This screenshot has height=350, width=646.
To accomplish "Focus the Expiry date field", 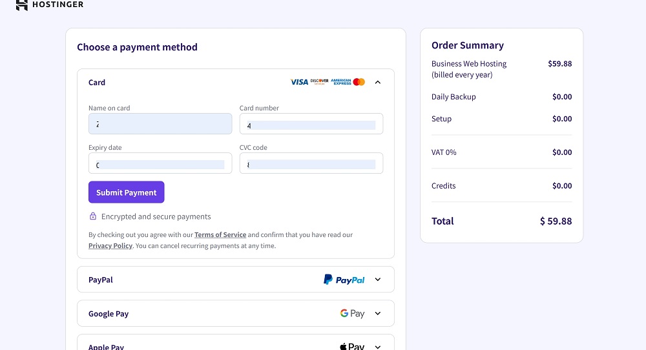I will (x=160, y=163).
